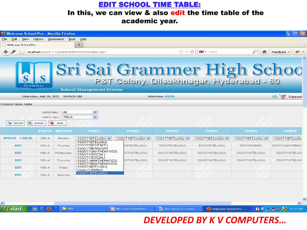The image size is (307, 230).
Task: Click the Firefox home icon
Action: pos(264,52)
